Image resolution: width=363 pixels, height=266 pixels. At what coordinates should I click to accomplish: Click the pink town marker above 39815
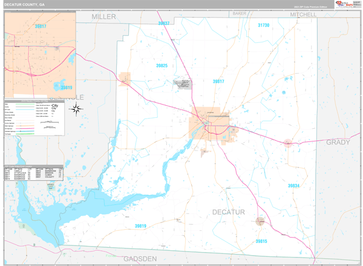(260, 221)
